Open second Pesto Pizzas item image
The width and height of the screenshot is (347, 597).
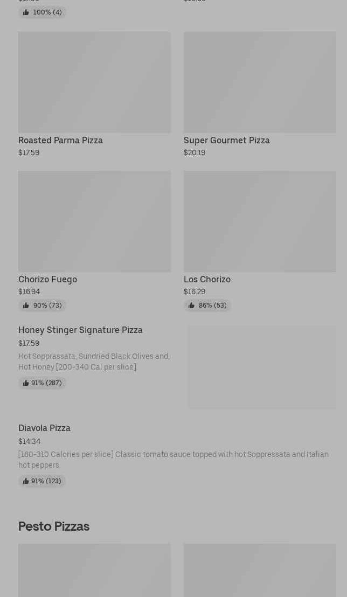(260, 571)
